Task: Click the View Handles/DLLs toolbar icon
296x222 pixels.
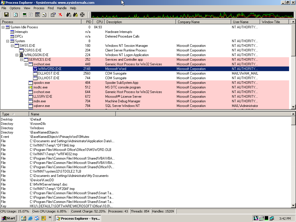Action: pos(44,15)
